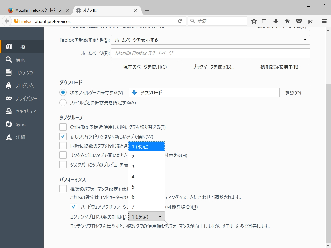Click the back arrow navigation button

tap(7, 21)
